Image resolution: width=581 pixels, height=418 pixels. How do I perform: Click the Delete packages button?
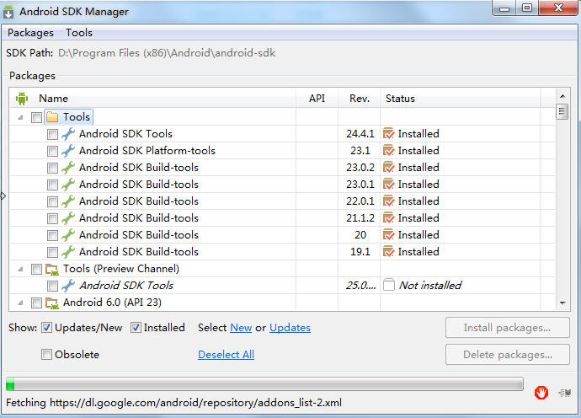(x=507, y=355)
